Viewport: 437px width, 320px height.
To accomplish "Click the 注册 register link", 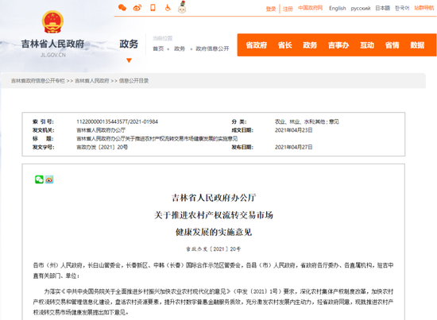I will (288, 9).
